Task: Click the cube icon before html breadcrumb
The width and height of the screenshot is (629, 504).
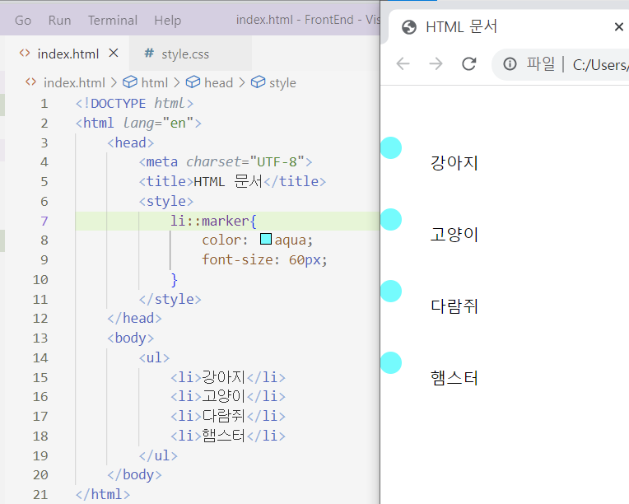Action: click(x=130, y=82)
